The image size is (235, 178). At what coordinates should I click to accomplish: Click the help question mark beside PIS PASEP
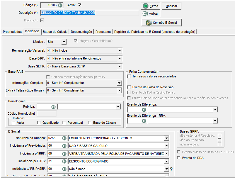[171, 169]
